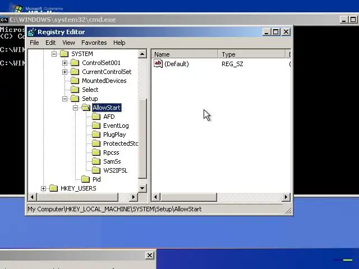Click the Pid folder icon
359x269 pixels.
point(86,179)
